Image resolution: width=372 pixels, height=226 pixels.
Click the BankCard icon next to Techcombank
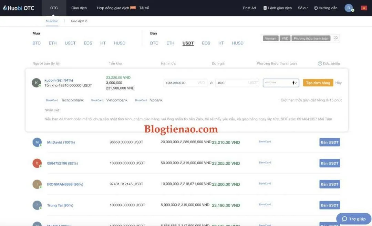pyautogui.click(x=52, y=100)
